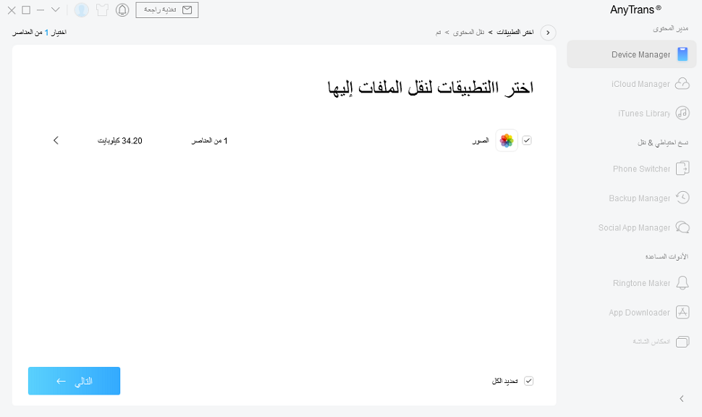This screenshot has height=417, width=702.
Task: Collapse the sidebar with bottom chevron
Action: click(x=682, y=399)
